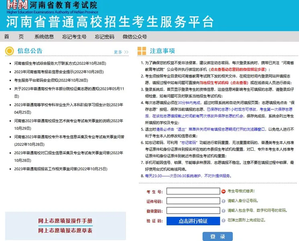This screenshot has height=241, width=299.
Task: Open the 首页 navigation item
Action: coord(14,37)
